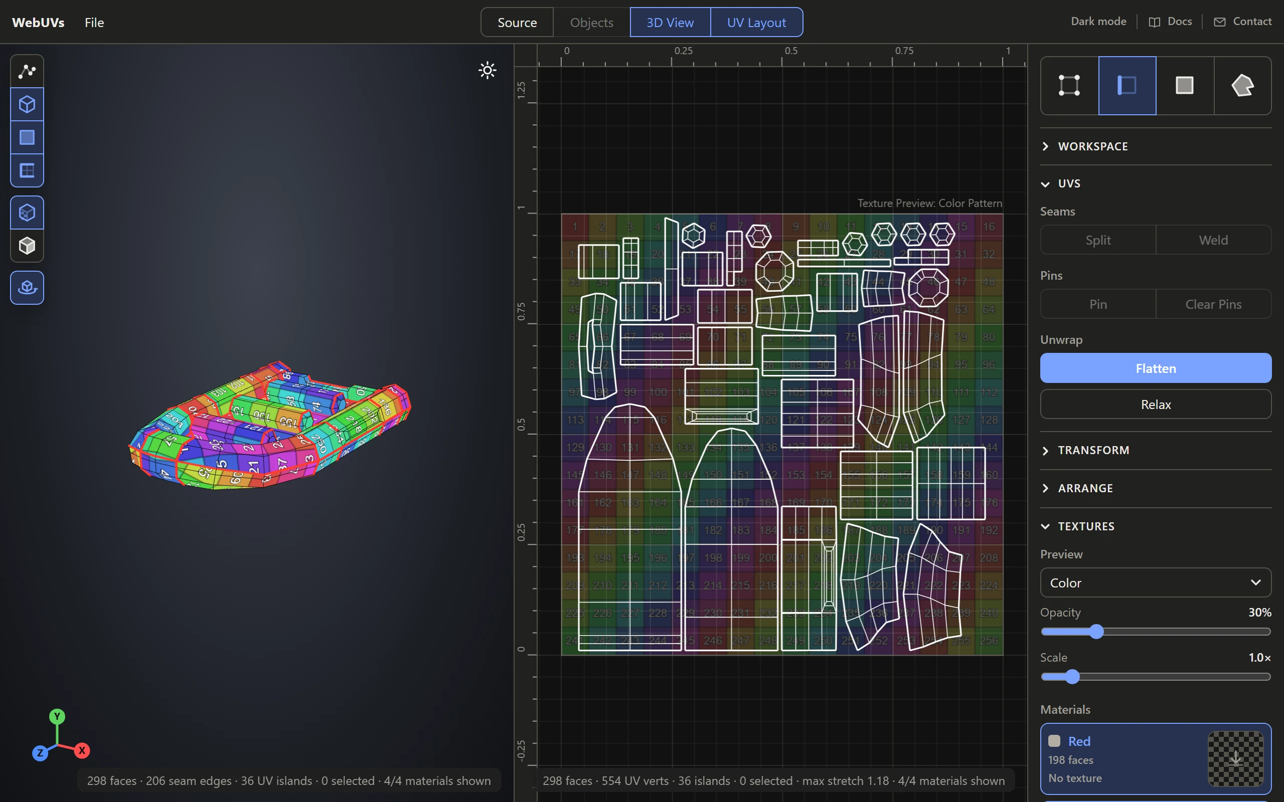
Task: Toggle filled square faces icon in 3D toolbar
Action: 27,137
